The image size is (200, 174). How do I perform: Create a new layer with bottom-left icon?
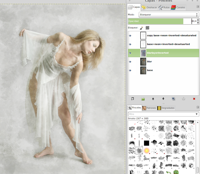click(x=132, y=99)
